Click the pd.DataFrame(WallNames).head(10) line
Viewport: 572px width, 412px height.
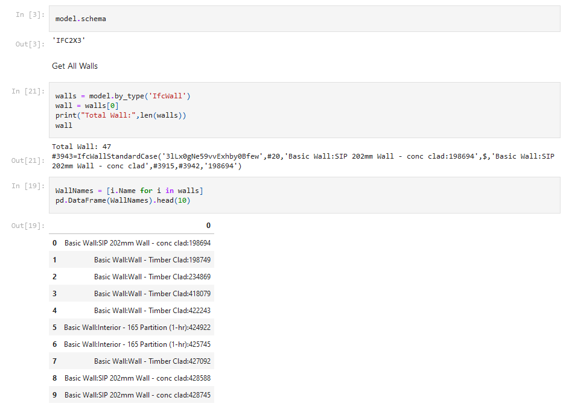pyautogui.click(x=122, y=200)
